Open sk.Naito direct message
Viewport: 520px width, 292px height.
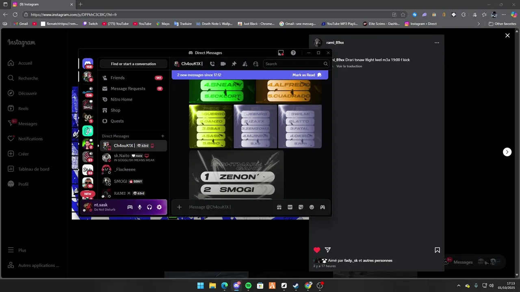(133, 157)
